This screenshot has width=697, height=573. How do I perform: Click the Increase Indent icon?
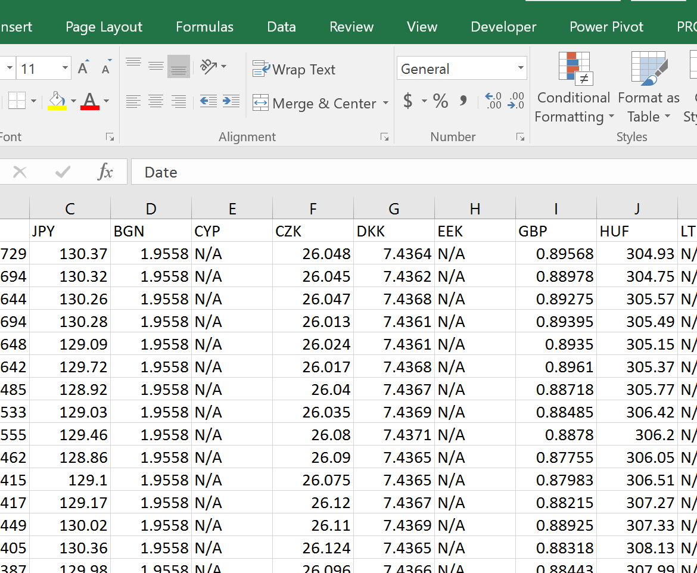[x=231, y=101]
